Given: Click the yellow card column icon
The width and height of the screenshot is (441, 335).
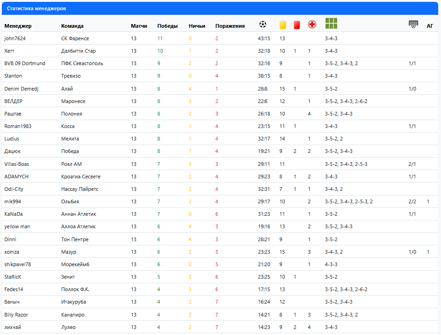Looking at the screenshot, I should point(282,25).
